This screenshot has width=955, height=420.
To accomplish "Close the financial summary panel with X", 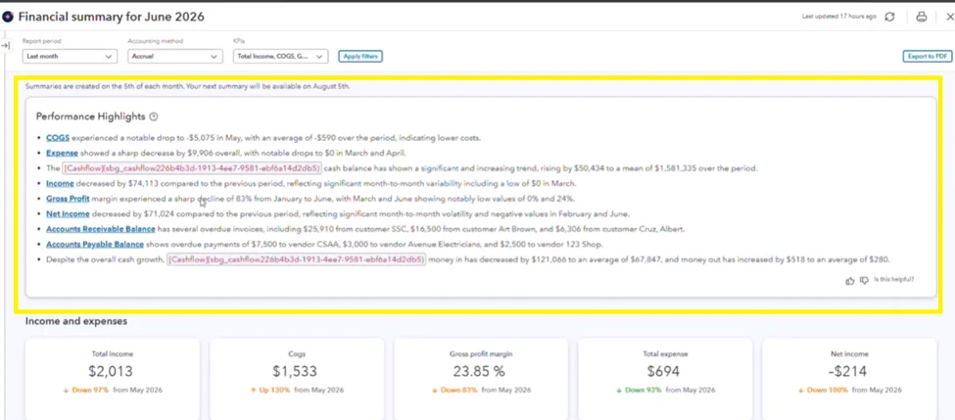I will click(x=949, y=17).
